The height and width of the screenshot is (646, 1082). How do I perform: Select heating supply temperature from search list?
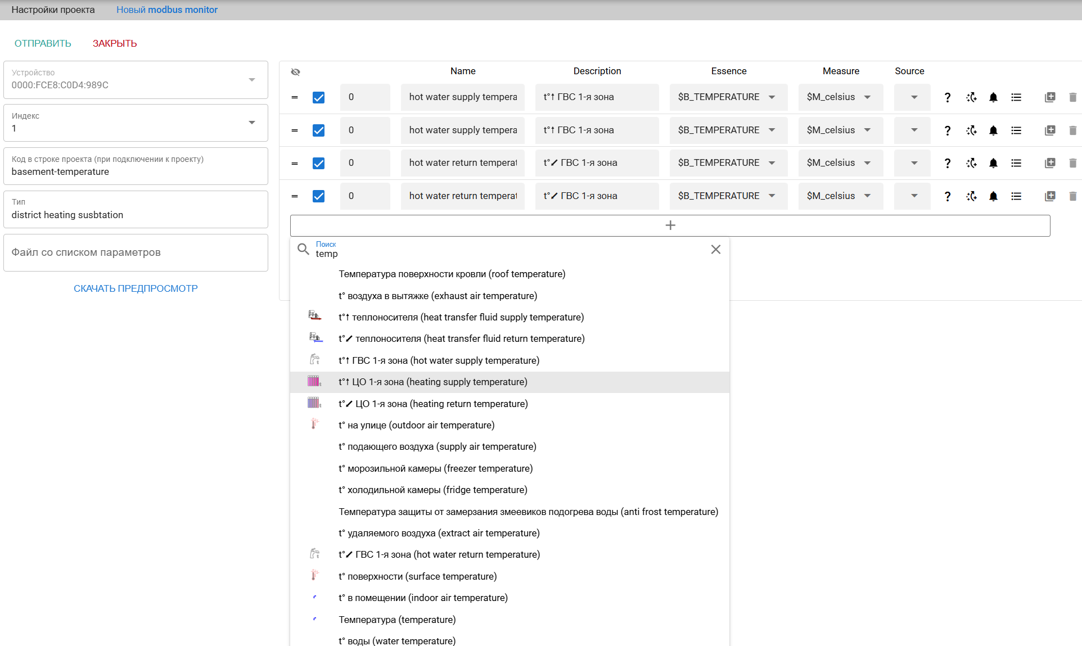[x=432, y=382]
